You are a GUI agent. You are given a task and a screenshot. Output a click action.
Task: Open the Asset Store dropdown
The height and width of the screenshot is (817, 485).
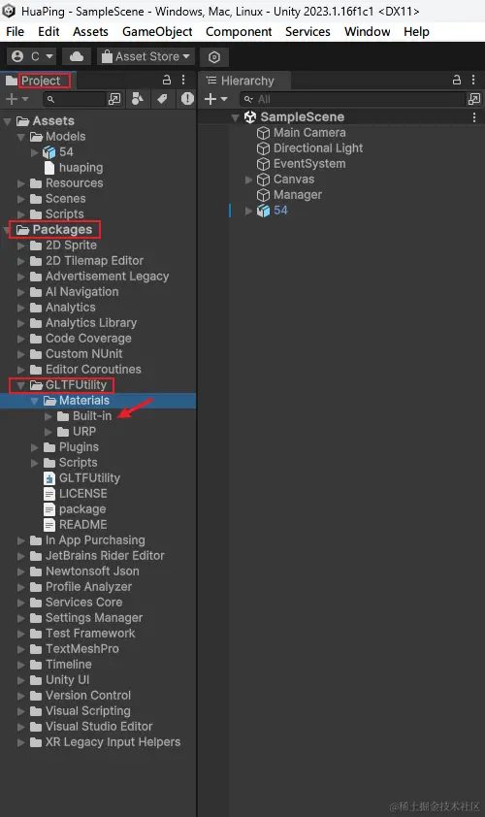pos(145,56)
